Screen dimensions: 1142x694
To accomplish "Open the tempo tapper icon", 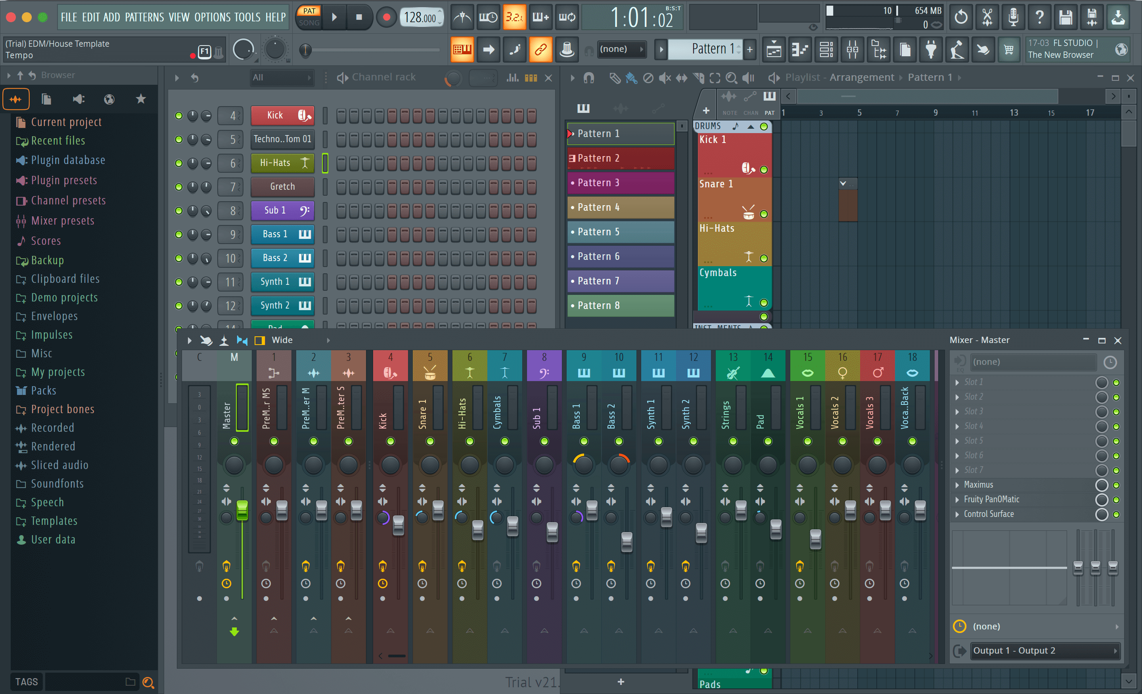I will click(x=957, y=49).
